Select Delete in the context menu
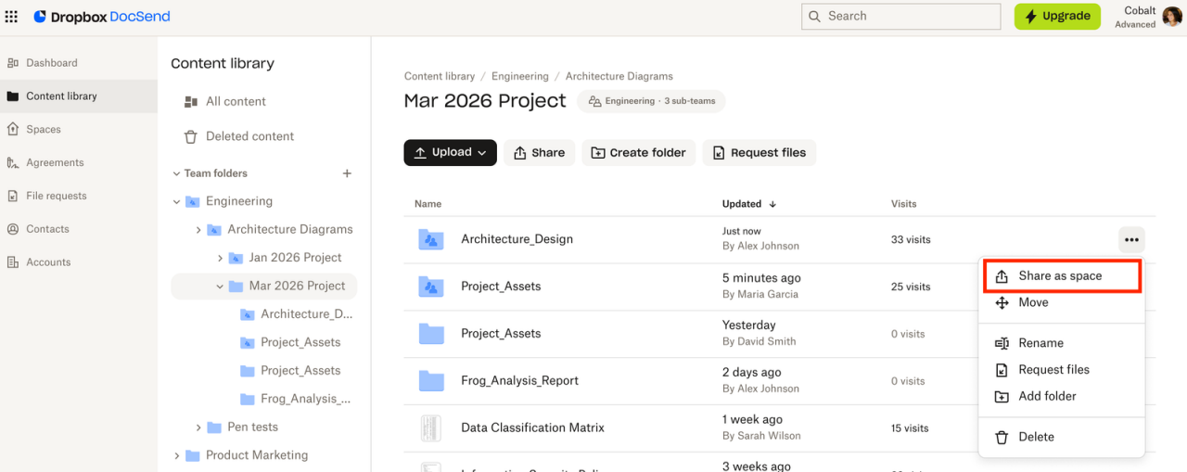 coord(1036,437)
